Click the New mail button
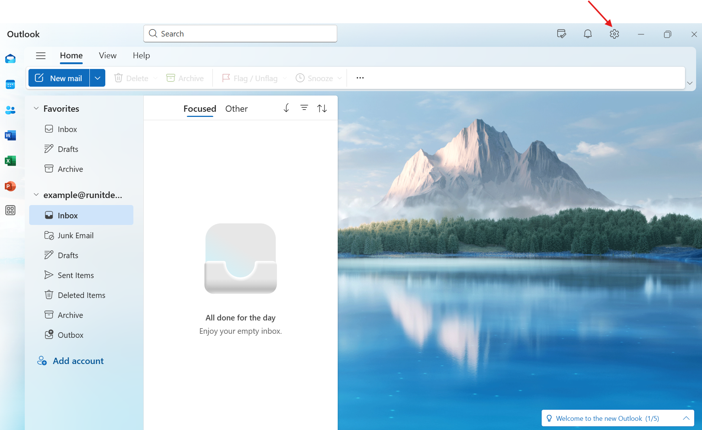The height and width of the screenshot is (430, 702). pos(59,78)
